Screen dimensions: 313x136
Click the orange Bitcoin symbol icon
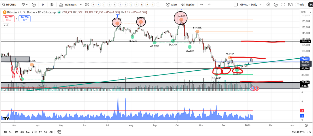4,12
